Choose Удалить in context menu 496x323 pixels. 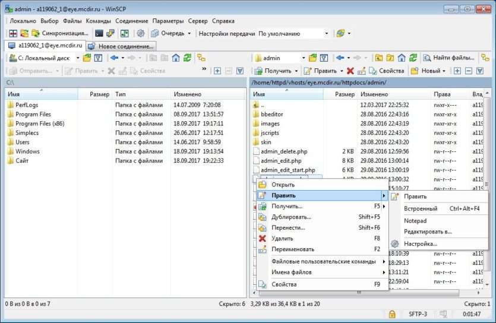pos(322,238)
